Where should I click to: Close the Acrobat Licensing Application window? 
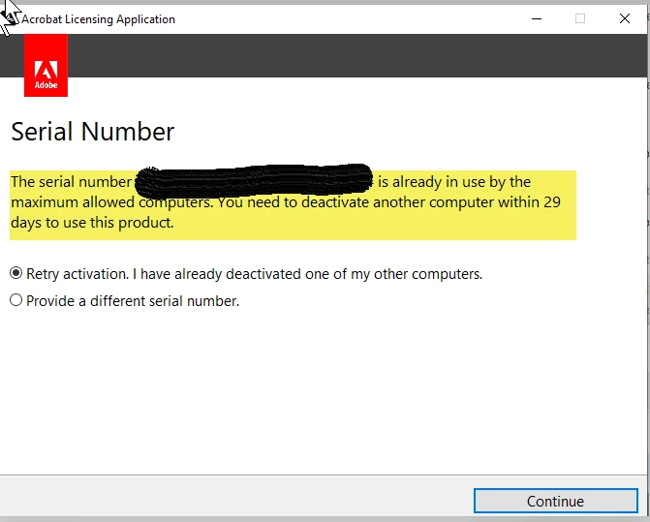pyautogui.click(x=624, y=18)
